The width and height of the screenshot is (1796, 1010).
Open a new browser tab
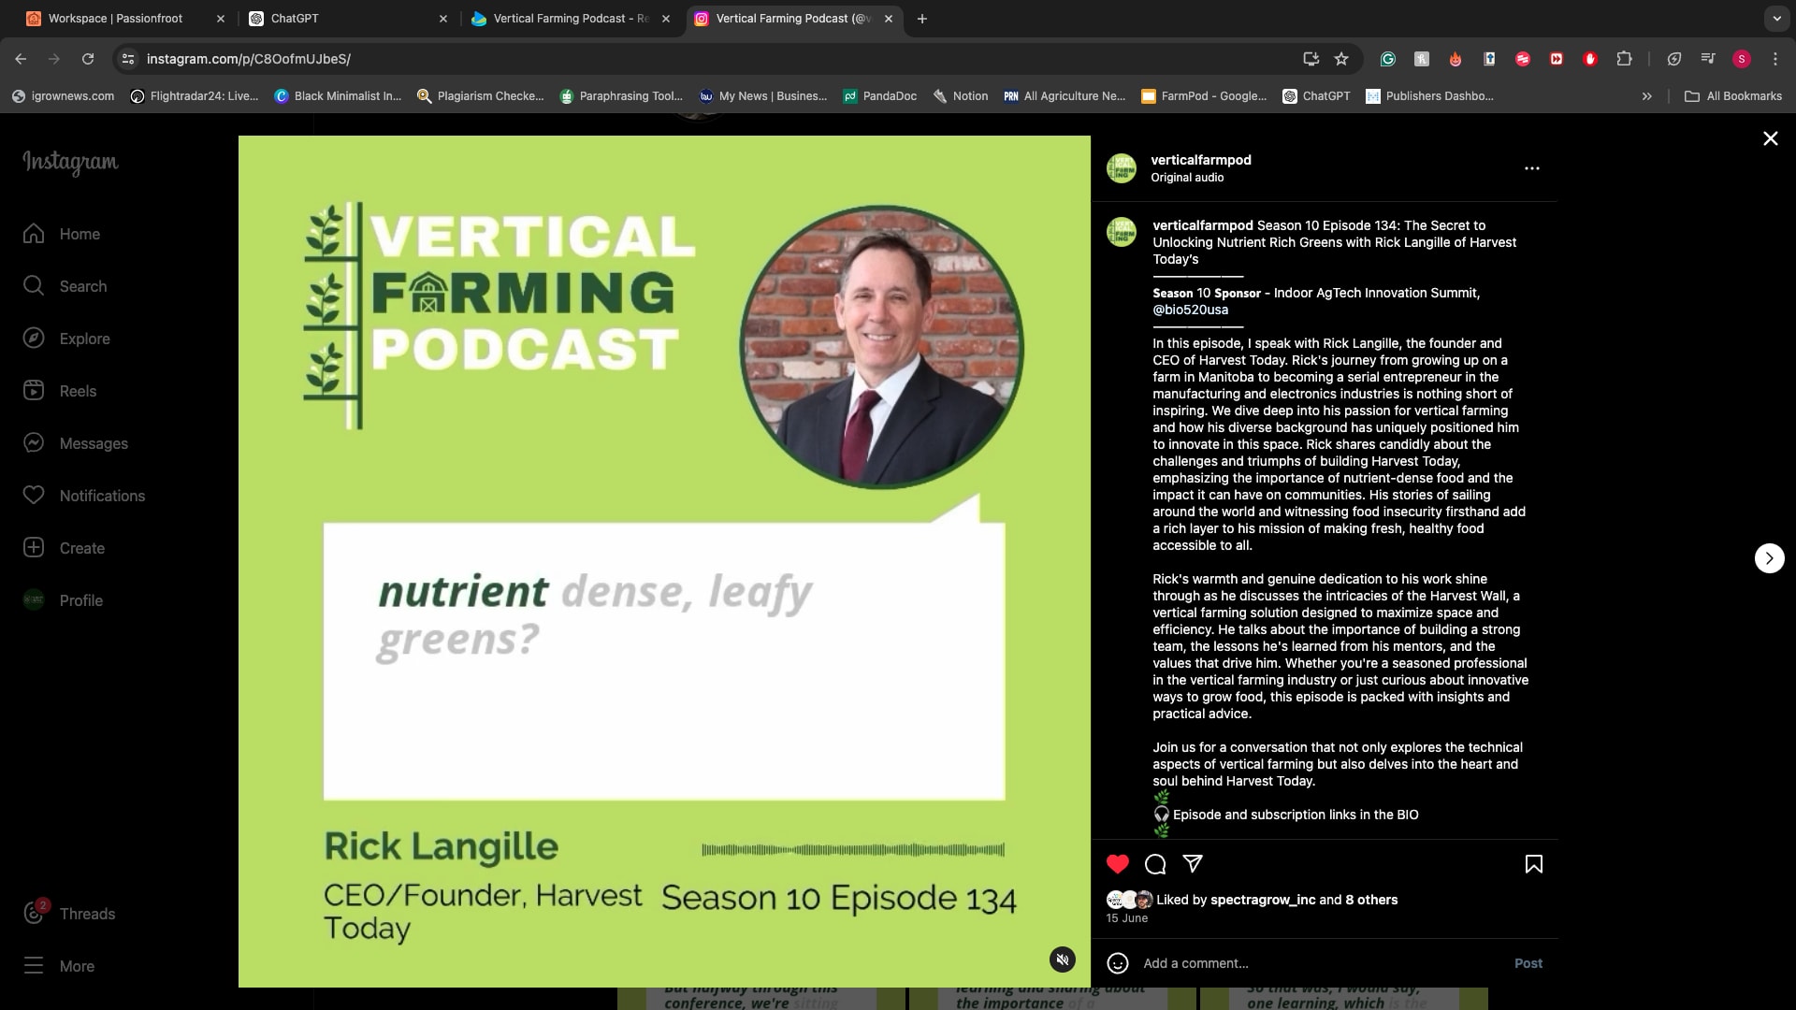coord(922,19)
